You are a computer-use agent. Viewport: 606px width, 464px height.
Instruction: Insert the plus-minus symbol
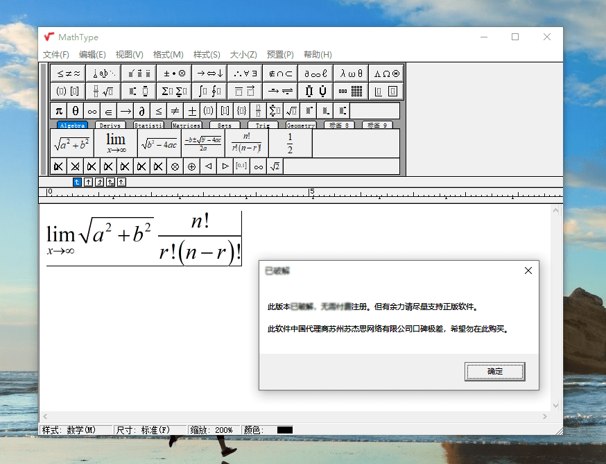(x=191, y=112)
